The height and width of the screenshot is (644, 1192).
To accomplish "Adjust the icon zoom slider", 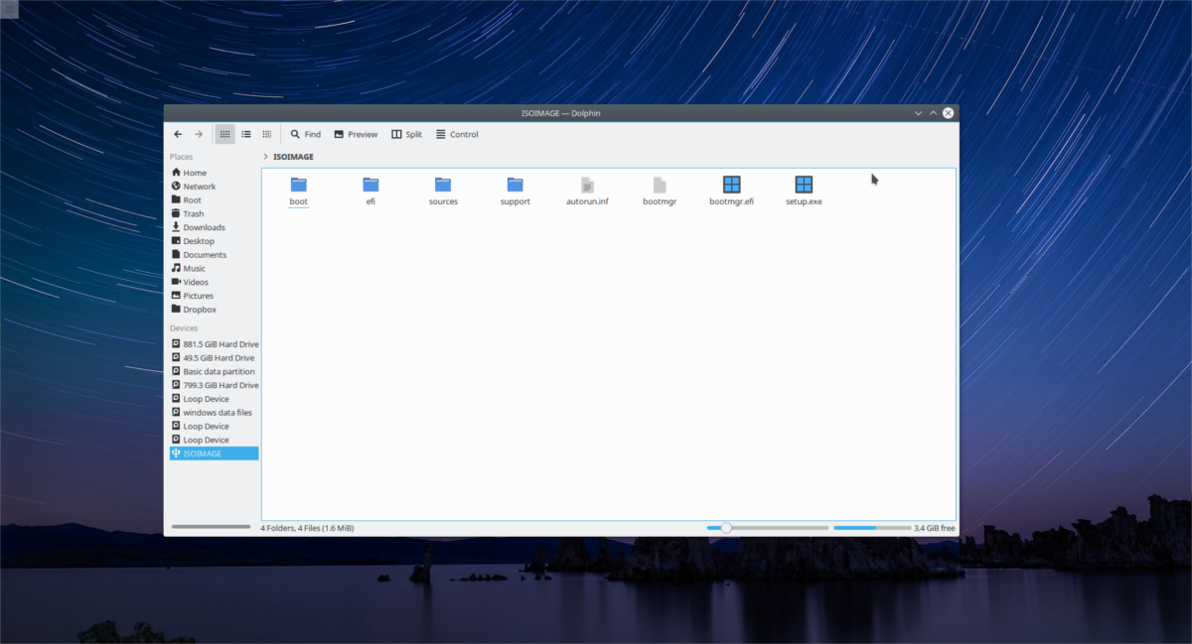I will 726,528.
